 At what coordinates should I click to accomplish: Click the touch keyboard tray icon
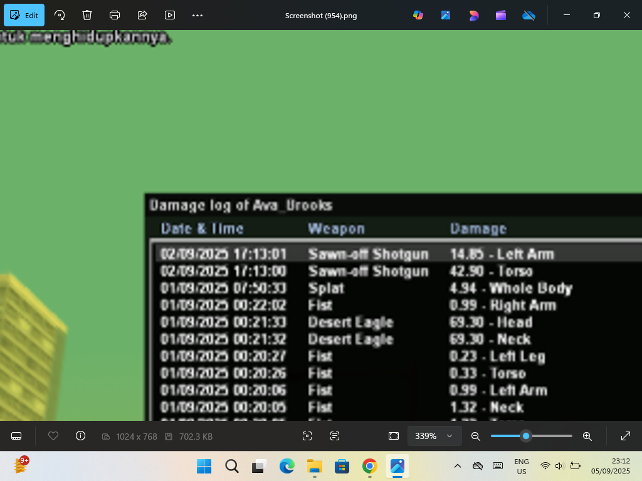(x=497, y=466)
